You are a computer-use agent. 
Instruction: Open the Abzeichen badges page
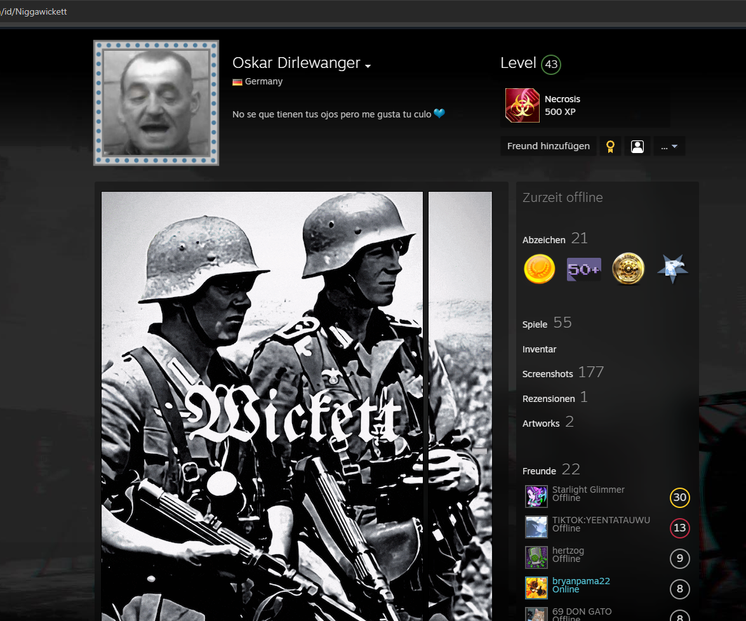543,240
